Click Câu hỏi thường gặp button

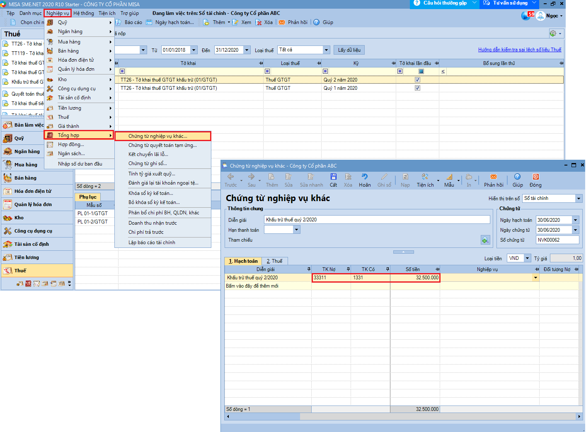pos(445,3)
